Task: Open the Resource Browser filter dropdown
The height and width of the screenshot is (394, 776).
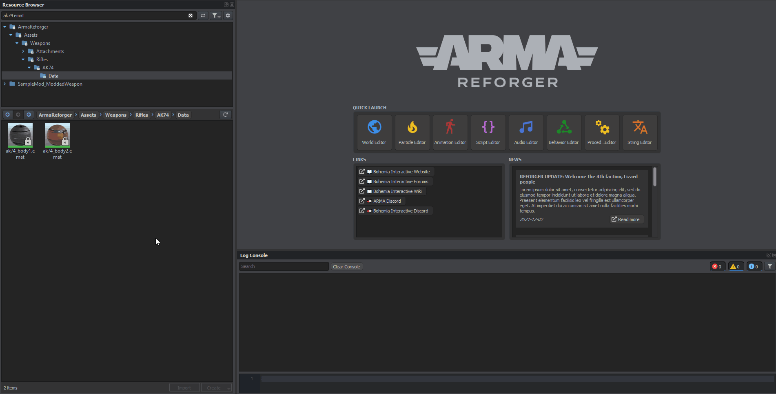Action: (216, 15)
